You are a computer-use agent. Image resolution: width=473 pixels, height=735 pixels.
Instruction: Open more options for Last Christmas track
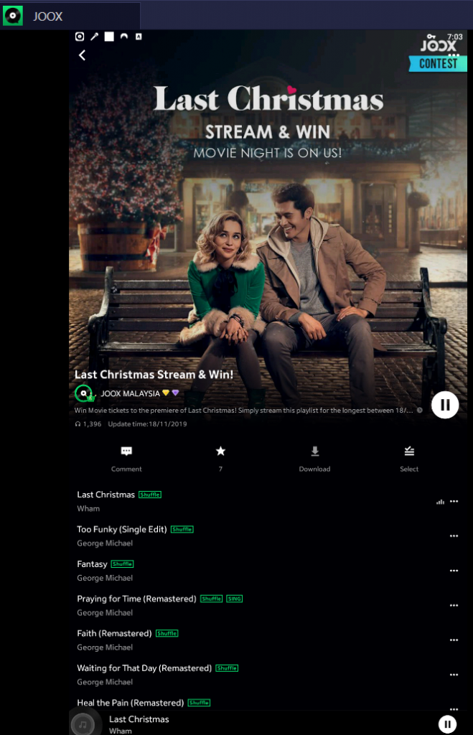click(x=454, y=501)
